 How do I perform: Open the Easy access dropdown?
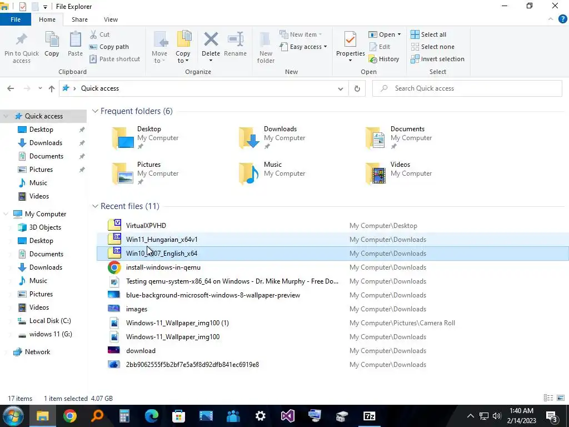[x=303, y=47]
